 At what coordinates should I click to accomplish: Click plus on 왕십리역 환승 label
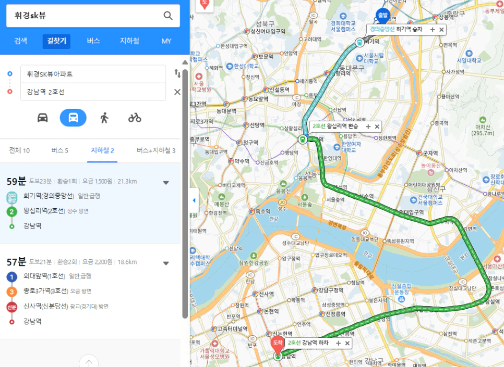point(368,126)
